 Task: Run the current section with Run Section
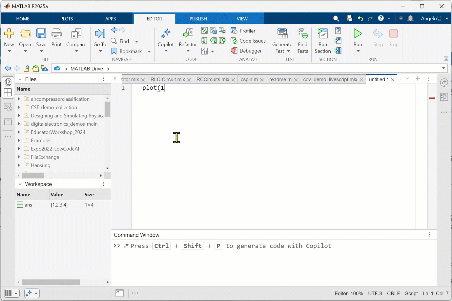pyautogui.click(x=323, y=34)
